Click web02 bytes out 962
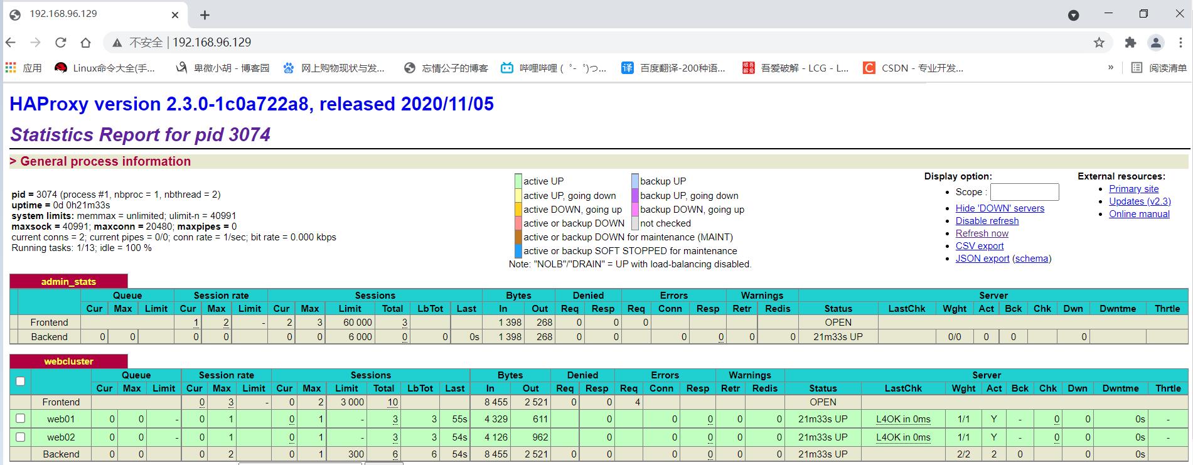The width and height of the screenshot is (1193, 465). (x=540, y=437)
